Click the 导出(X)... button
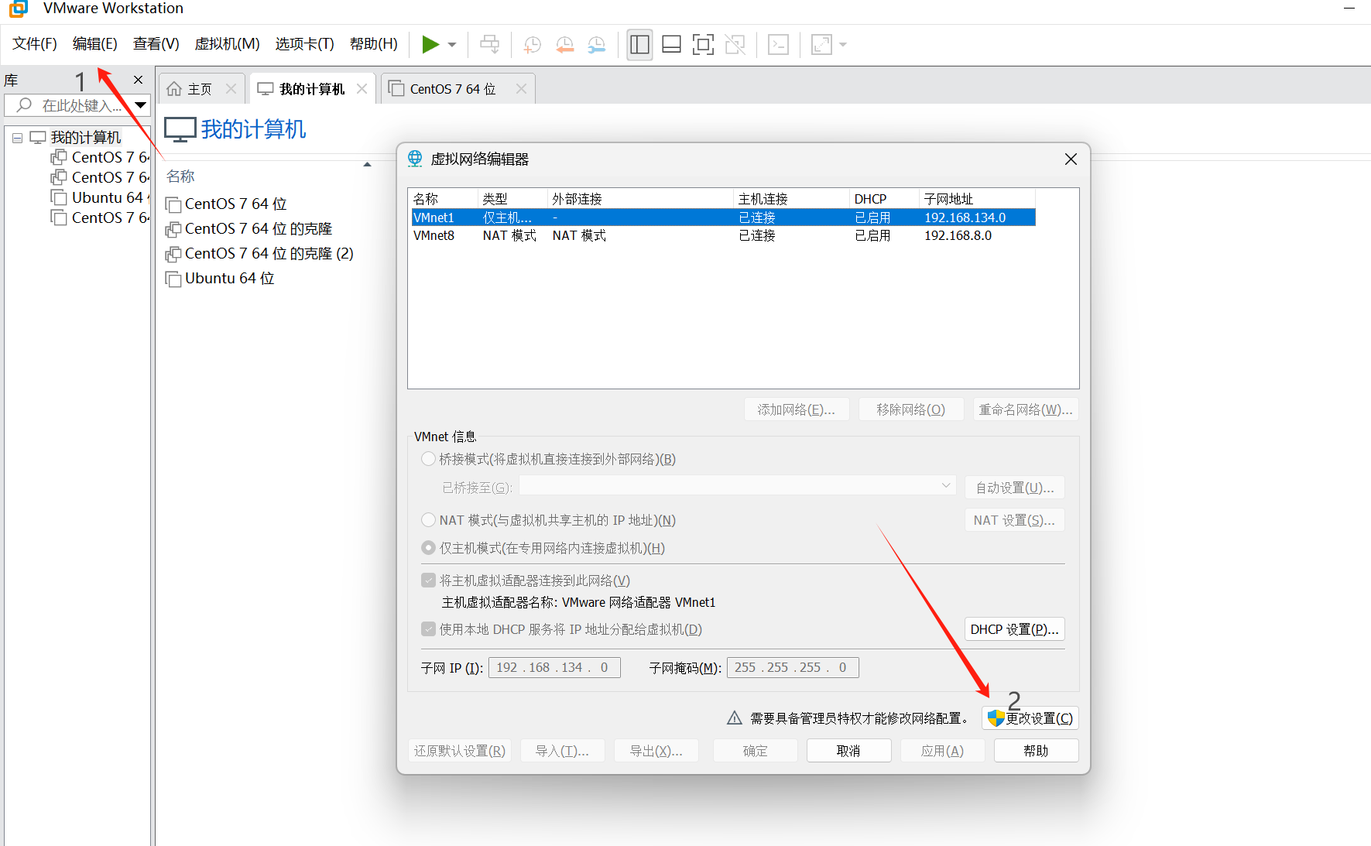This screenshot has width=1371, height=846. coord(656,751)
